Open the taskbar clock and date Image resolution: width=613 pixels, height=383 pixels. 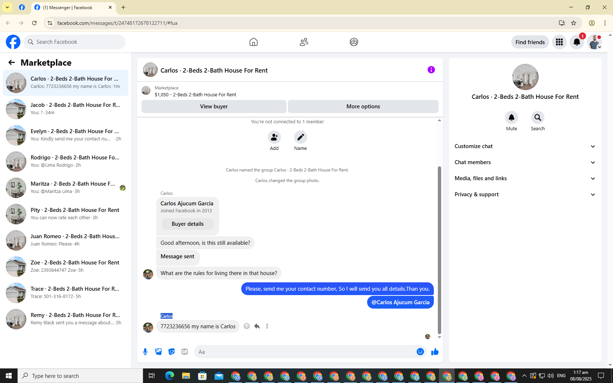point(581,376)
